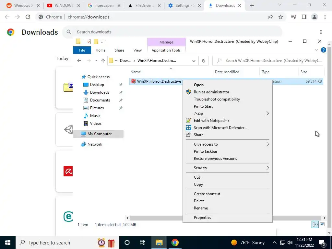Viewport: 332px width, 249px height.
Task: Open Chrome profile avatar button
Action: (x=314, y=17)
